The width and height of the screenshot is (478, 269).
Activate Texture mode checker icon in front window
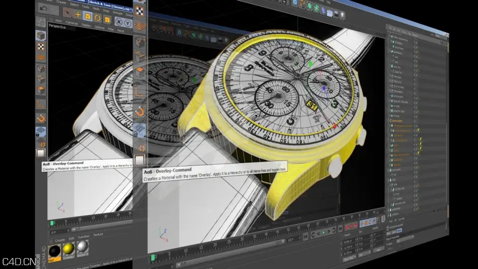click(139, 11)
